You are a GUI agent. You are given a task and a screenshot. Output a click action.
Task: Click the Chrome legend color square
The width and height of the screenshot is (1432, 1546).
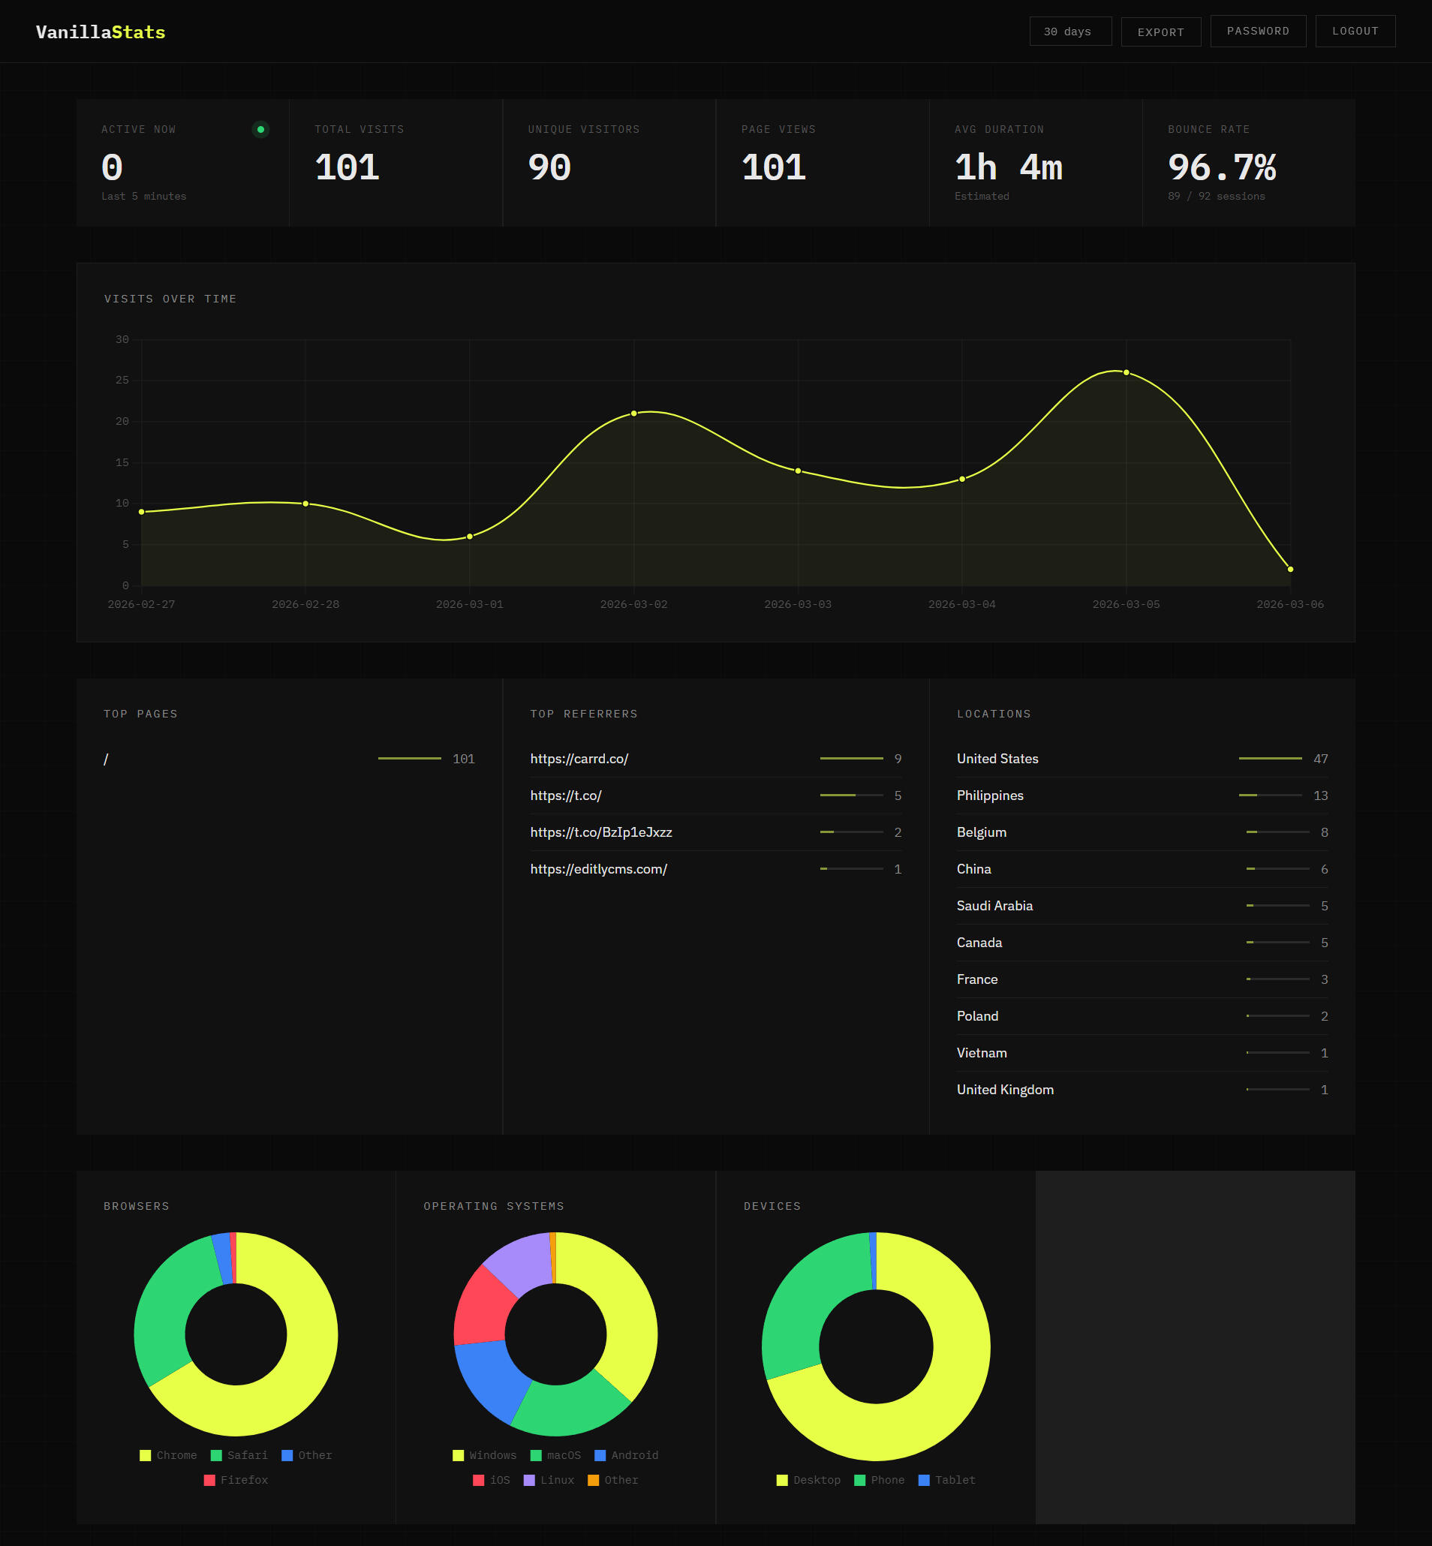pyautogui.click(x=146, y=1455)
